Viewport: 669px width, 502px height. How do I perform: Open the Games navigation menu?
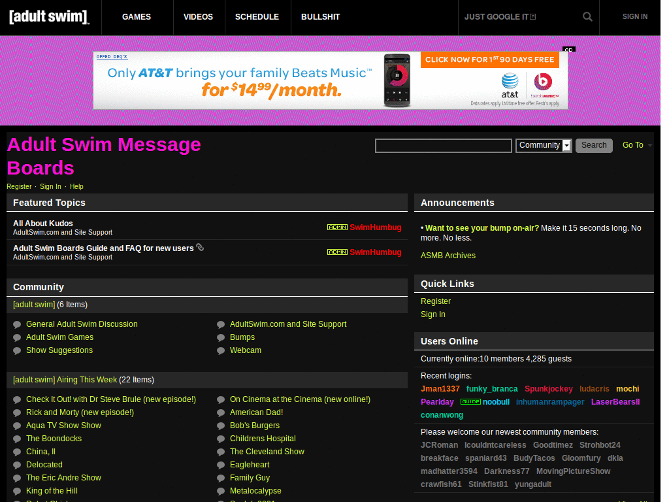click(137, 17)
